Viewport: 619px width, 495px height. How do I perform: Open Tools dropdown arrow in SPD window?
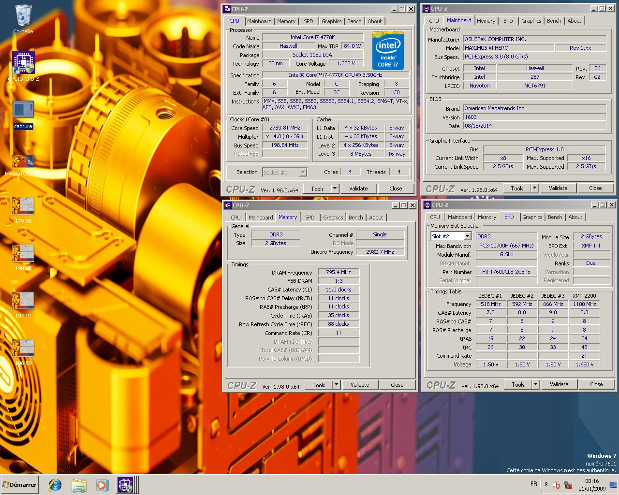point(535,384)
